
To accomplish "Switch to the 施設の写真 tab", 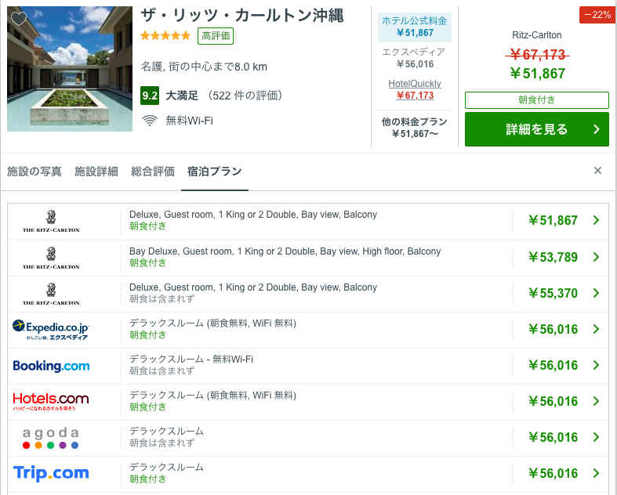I will pyautogui.click(x=34, y=172).
